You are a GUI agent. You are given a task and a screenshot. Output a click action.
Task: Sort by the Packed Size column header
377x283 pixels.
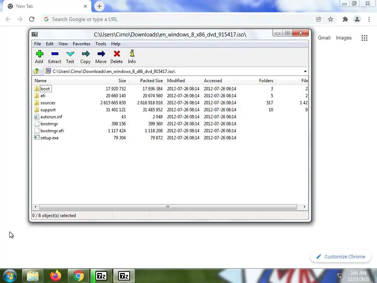pyautogui.click(x=146, y=81)
